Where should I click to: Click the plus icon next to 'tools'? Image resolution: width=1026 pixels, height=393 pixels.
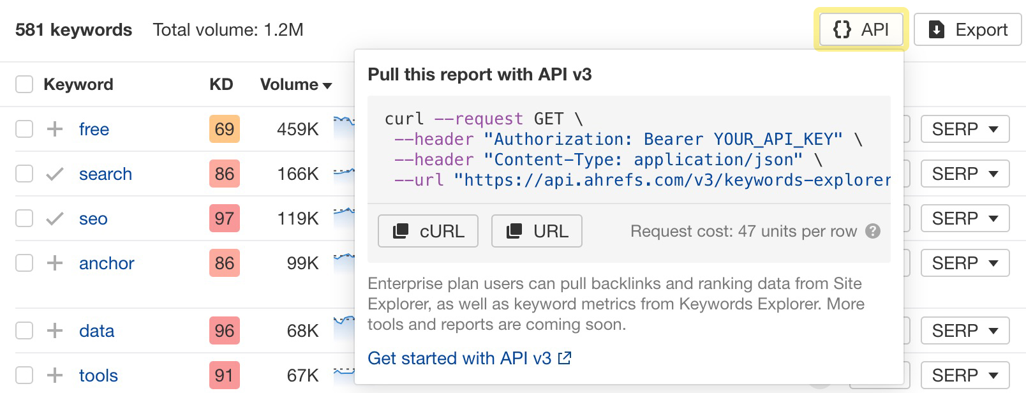point(55,375)
